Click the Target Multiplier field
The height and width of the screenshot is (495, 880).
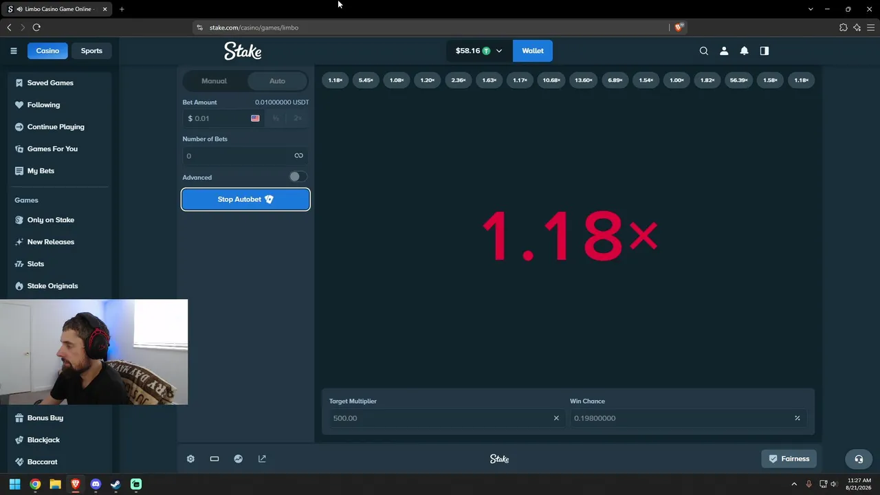(445, 418)
